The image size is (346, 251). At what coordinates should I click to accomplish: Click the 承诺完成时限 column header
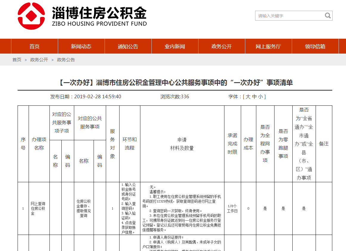point(232,144)
